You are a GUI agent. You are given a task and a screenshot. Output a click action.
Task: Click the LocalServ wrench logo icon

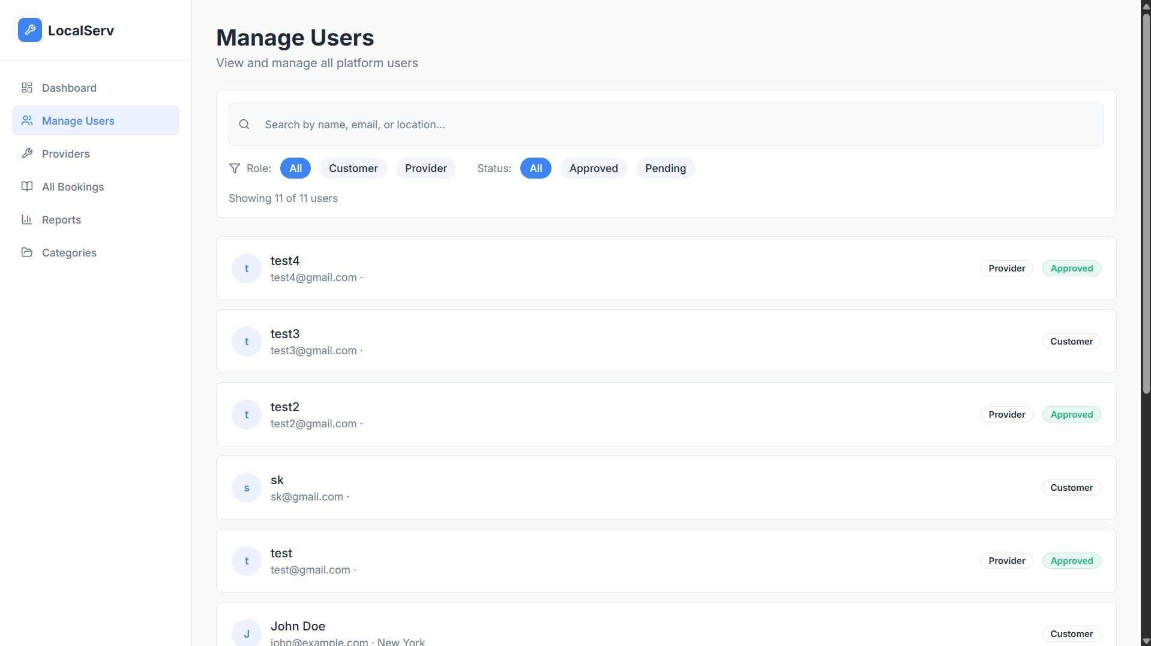tap(30, 30)
